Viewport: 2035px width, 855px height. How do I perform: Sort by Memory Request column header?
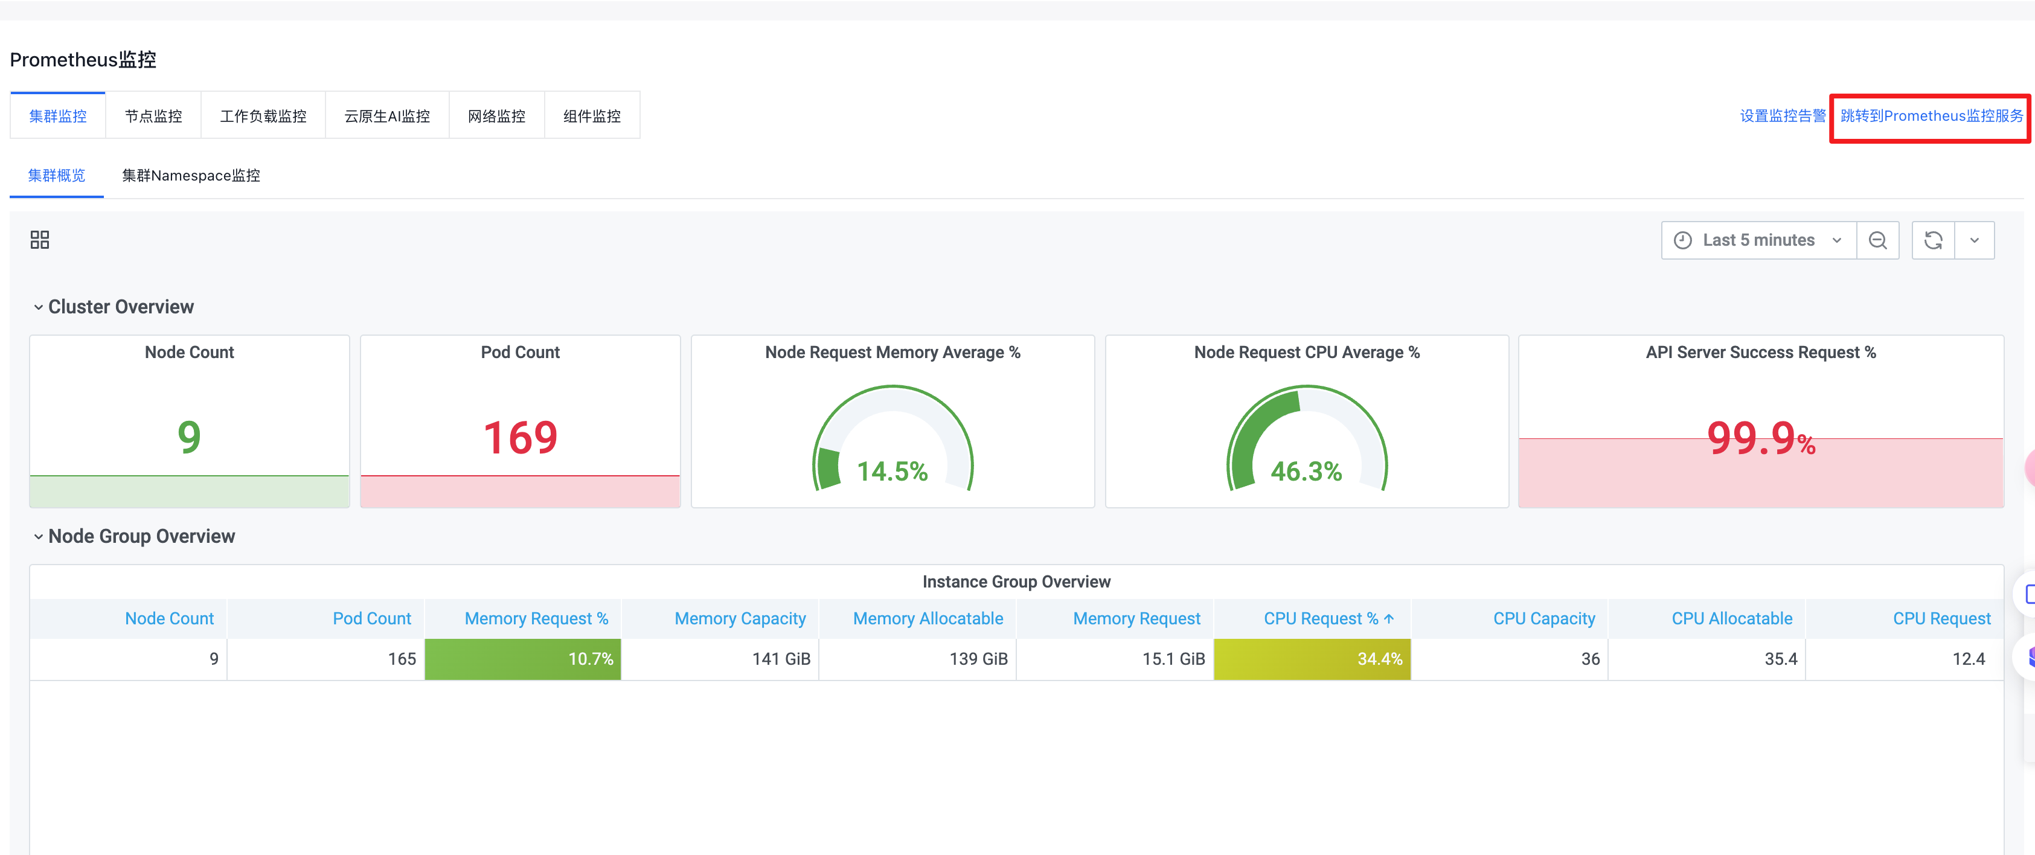tap(1136, 619)
